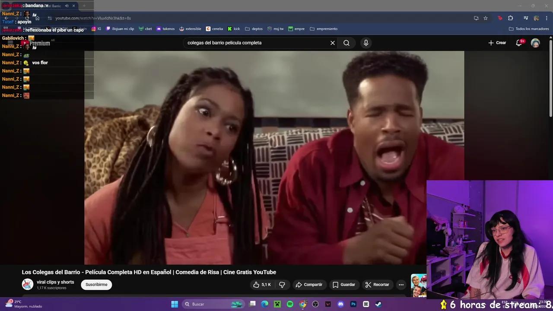Select the voice search microphone icon
This screenshot has width=553, height=311.
(365, 43)
